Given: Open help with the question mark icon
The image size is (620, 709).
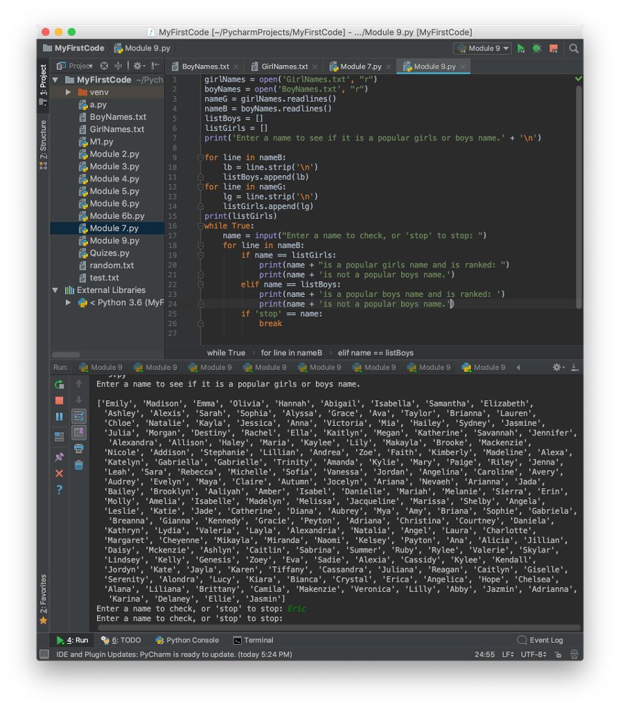Looking at the screenshot, I should (x=60, y=490).
